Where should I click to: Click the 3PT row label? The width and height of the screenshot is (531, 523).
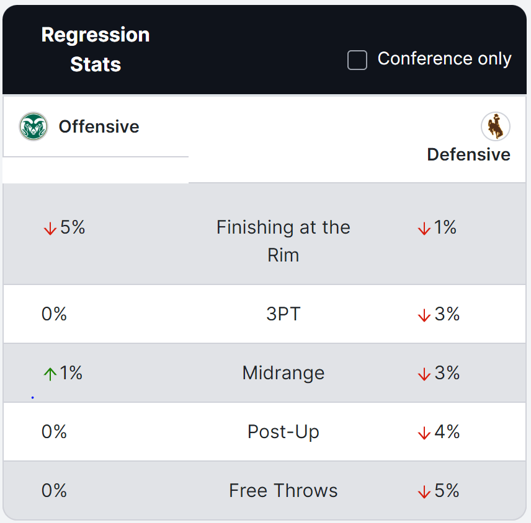coord(283,314)
